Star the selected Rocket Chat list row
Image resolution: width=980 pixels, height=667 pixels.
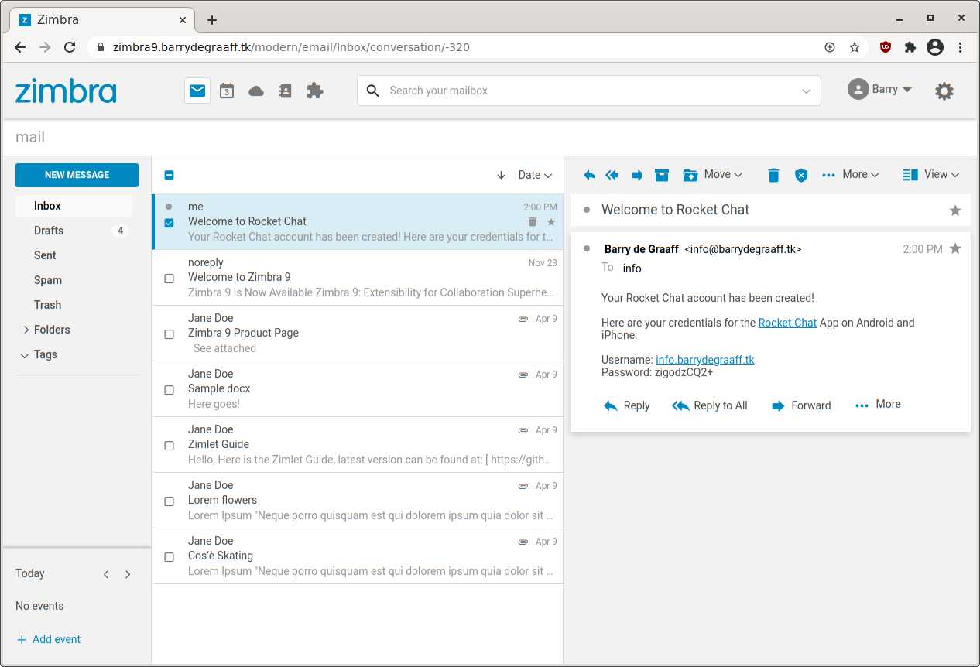tap(551, 222)
